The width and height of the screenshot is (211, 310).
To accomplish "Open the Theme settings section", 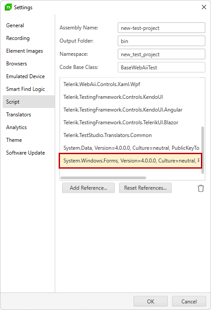I will pos(28,140).
